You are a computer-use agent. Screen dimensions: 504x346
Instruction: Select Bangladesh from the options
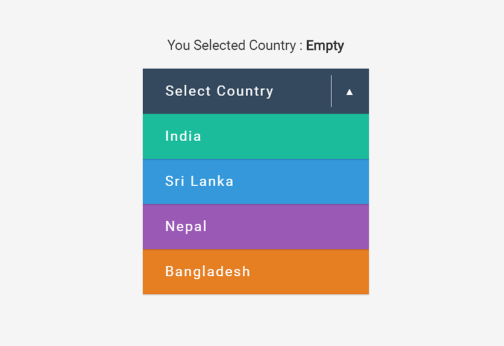(256, 272)
